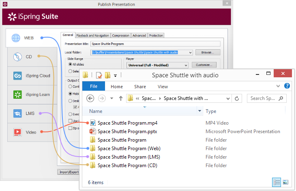Click the Import/Export button

[x=69, y=172]
